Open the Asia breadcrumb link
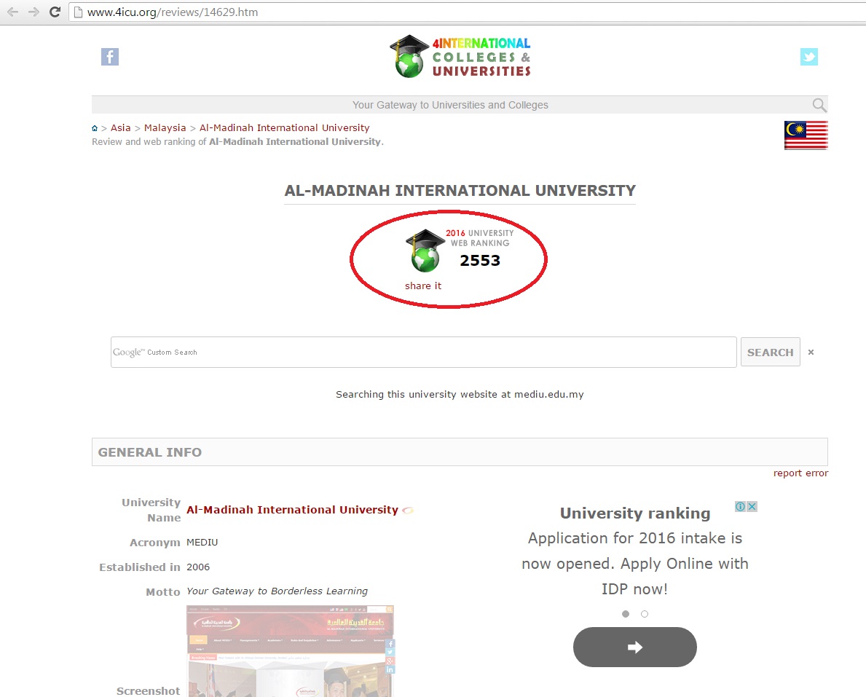The image size is (866, 697). tap(121, 127)
